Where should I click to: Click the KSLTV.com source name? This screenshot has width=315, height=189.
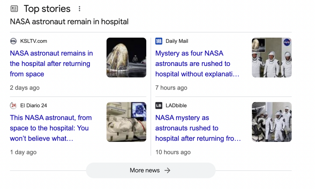[x=34, y=41]
